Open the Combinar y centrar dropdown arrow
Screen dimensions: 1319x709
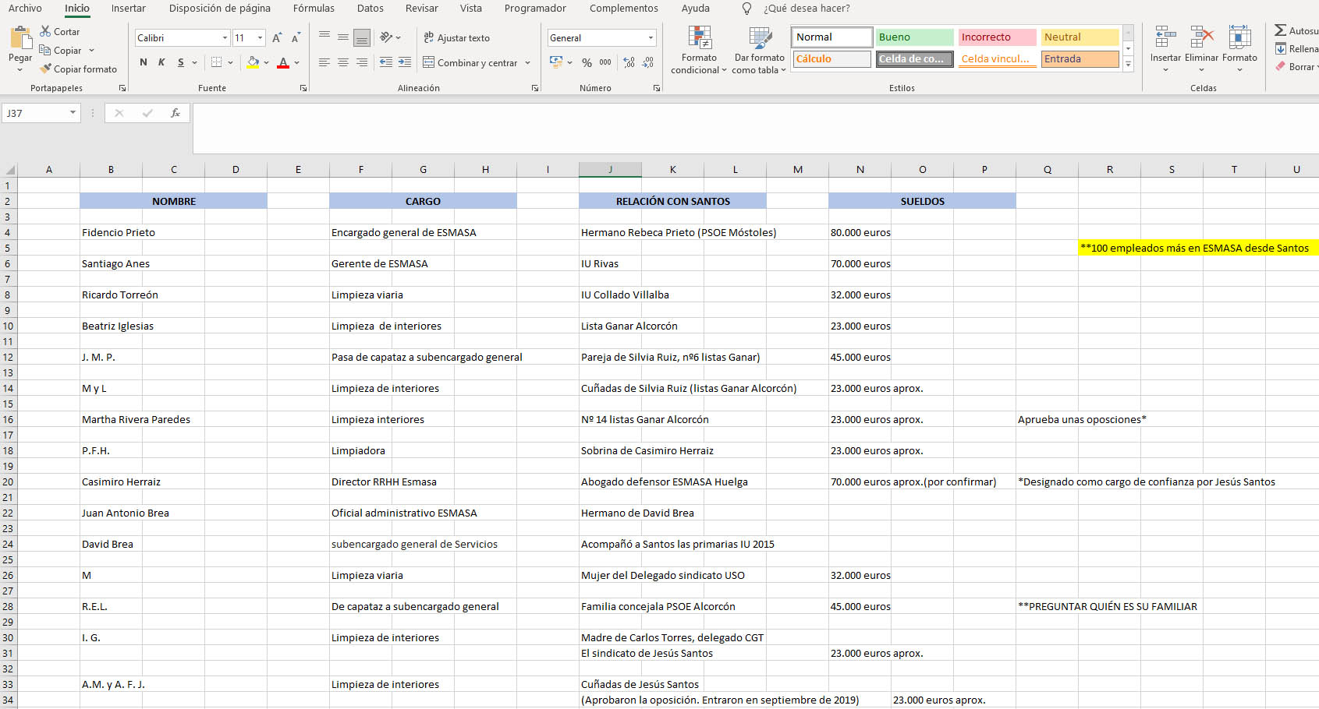(x=528, y=62)
